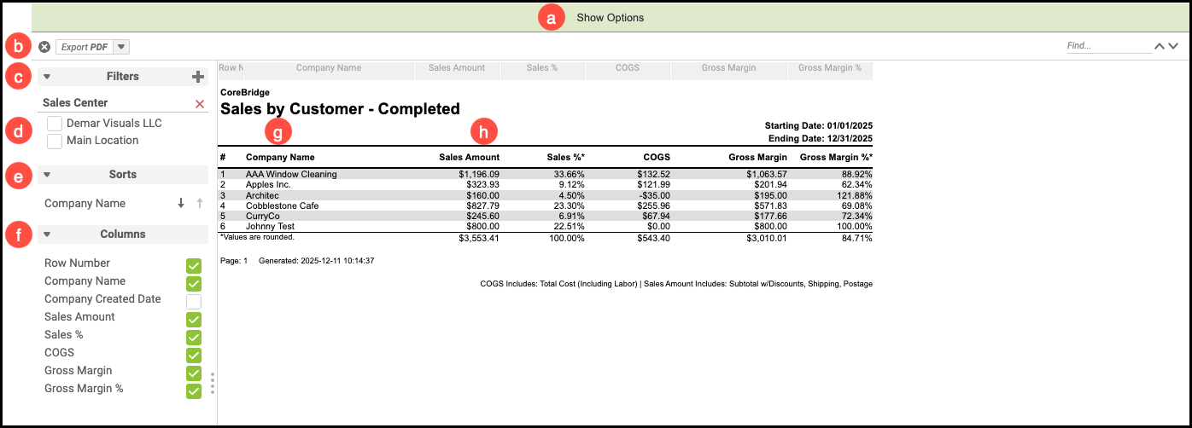This screenshot has width=1192, height=428.
Task: Click the -$35.00 COGS value
Action: pyautogui.click(x=655, y=194)
